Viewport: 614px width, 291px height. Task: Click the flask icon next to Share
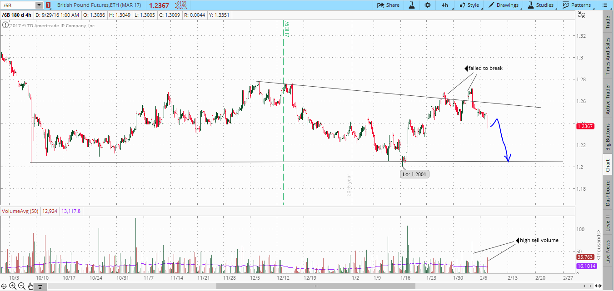pyautogui.click(x=412, y=5)
